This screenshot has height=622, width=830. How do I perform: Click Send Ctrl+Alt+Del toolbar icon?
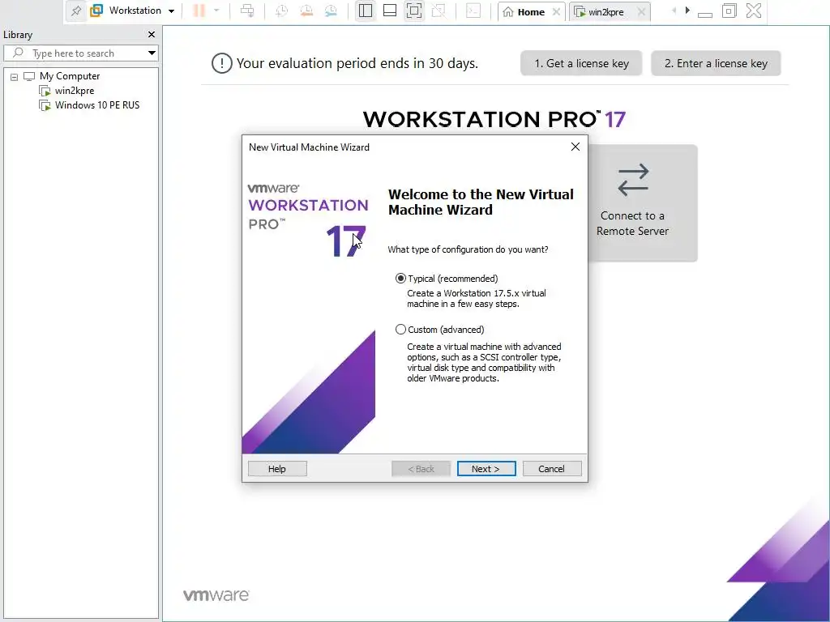click(247, 11)
